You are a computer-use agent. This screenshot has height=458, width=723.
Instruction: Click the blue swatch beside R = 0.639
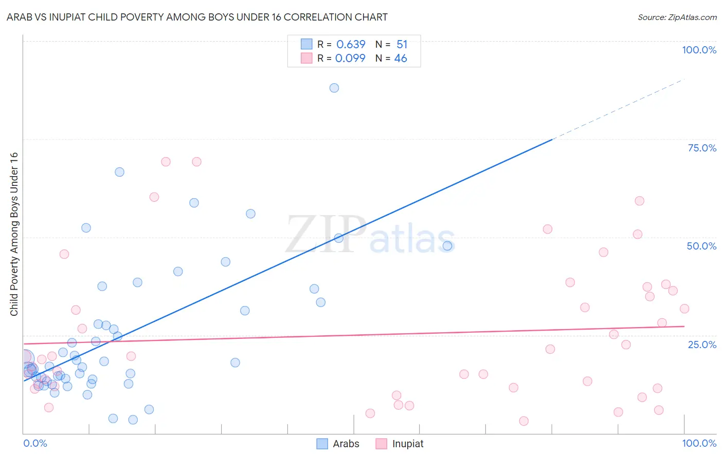306,44
